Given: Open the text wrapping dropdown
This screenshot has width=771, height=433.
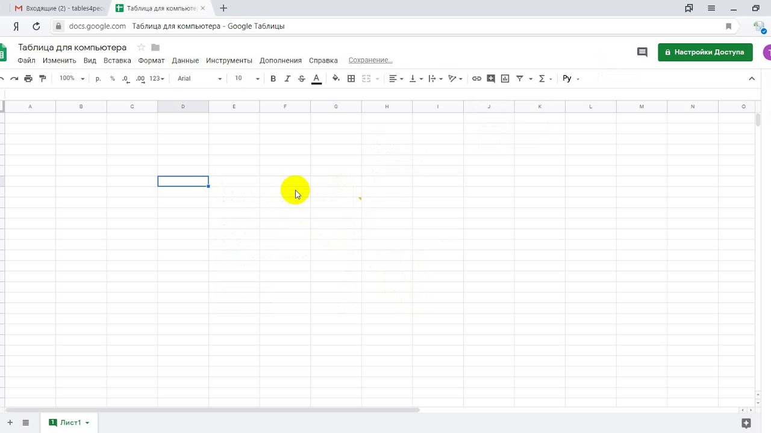Looking at the screenshot, I should tap(435, 78).
